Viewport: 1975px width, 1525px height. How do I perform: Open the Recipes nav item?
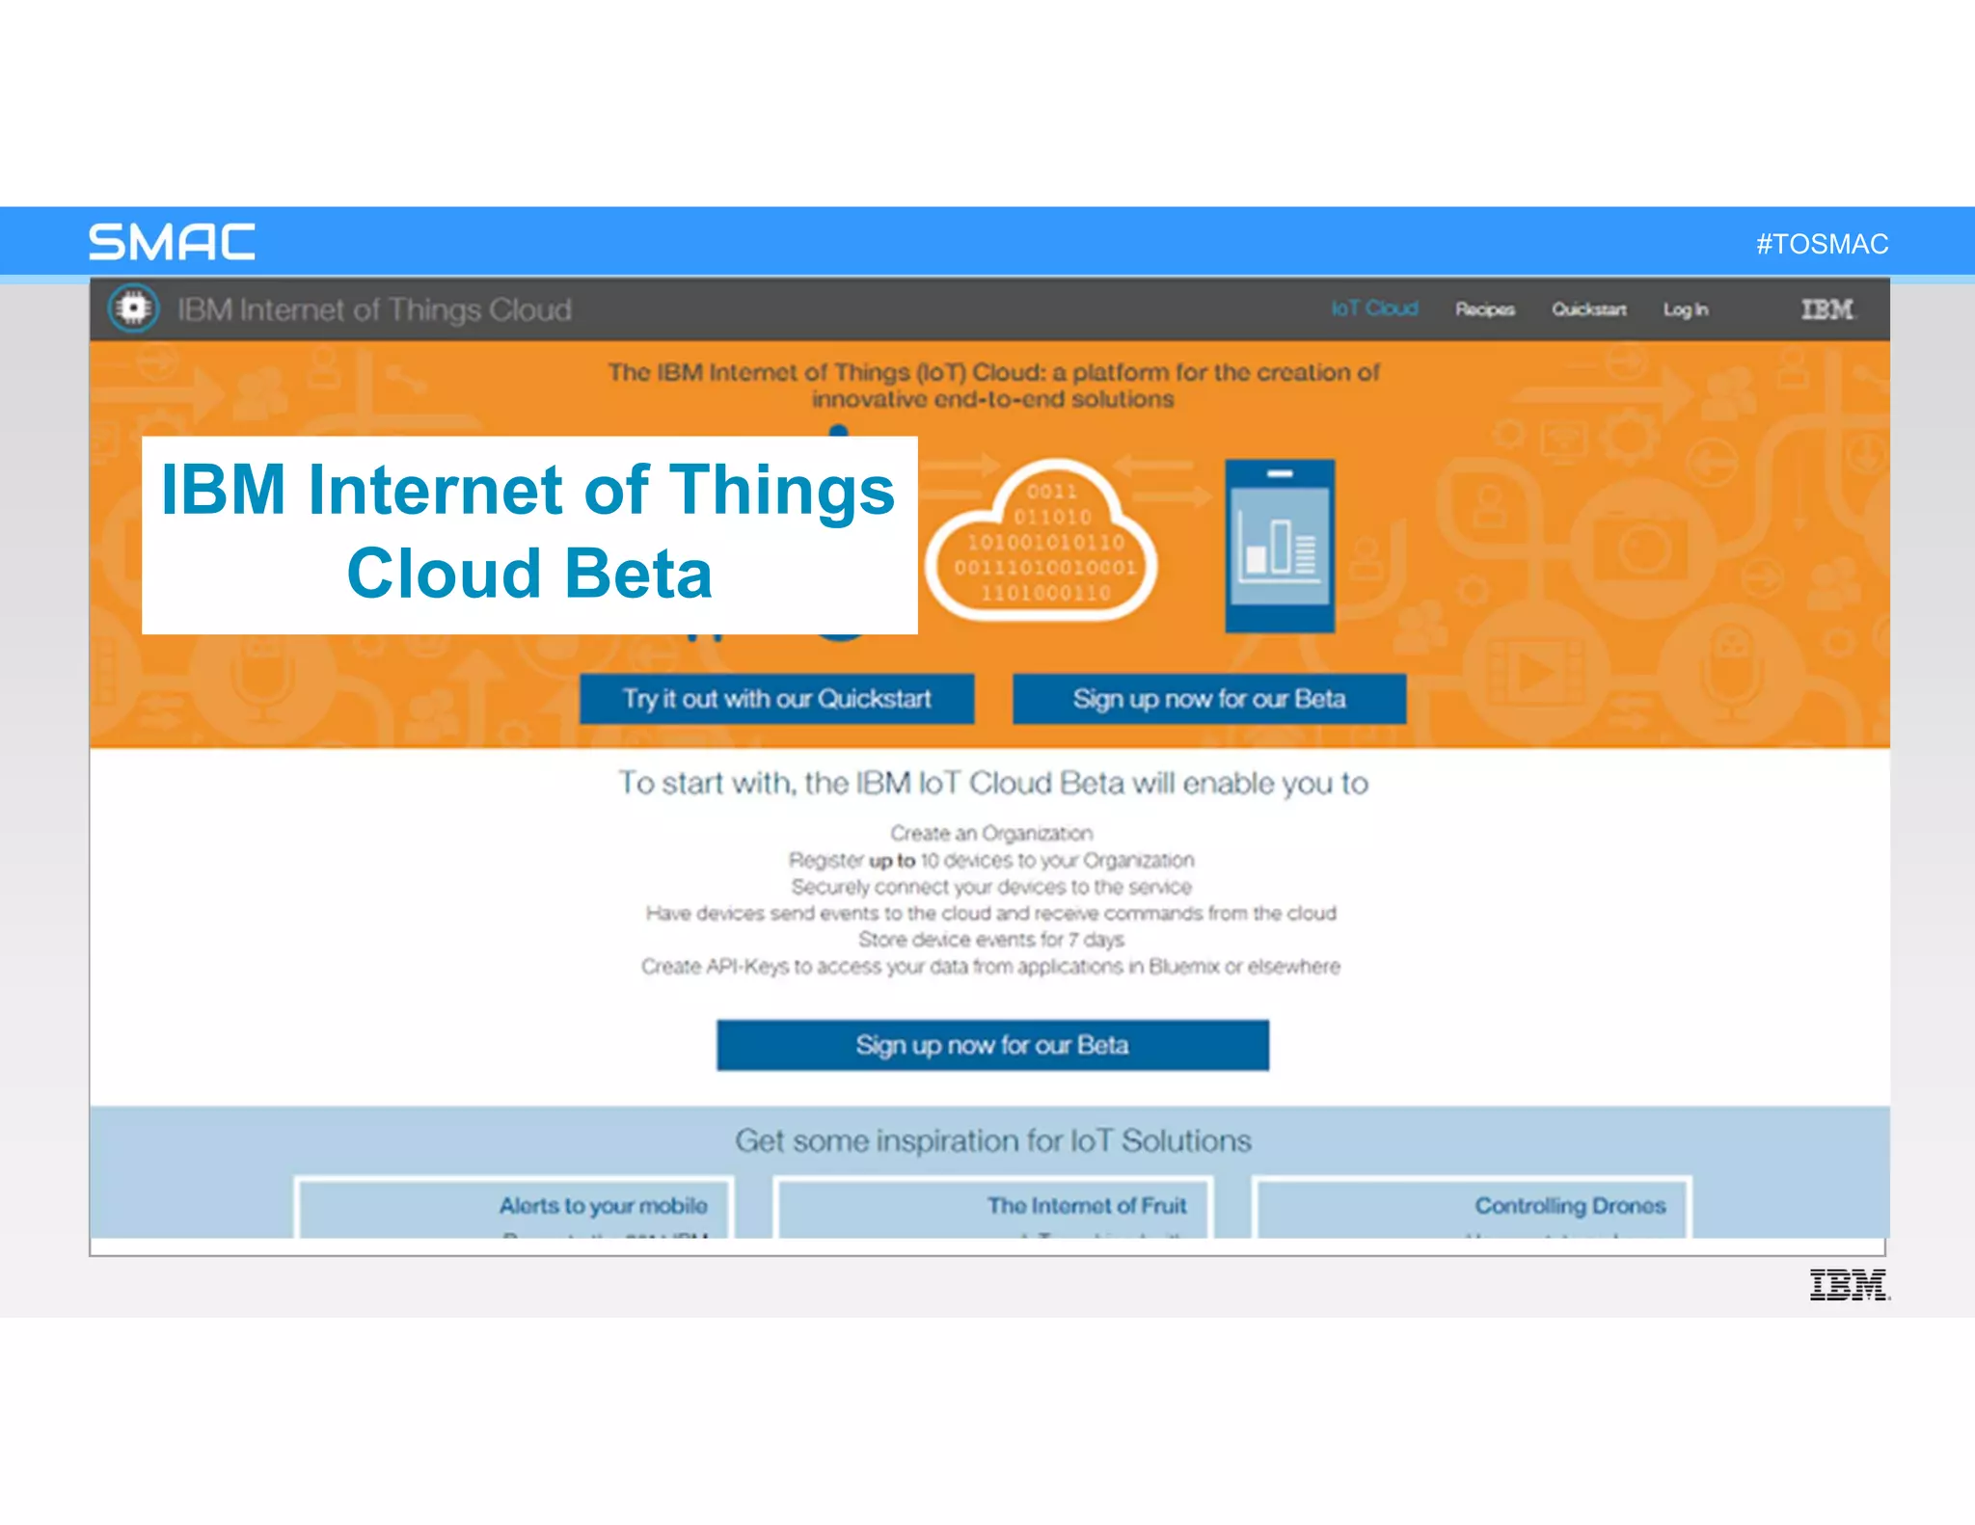tap(1485, 309)
